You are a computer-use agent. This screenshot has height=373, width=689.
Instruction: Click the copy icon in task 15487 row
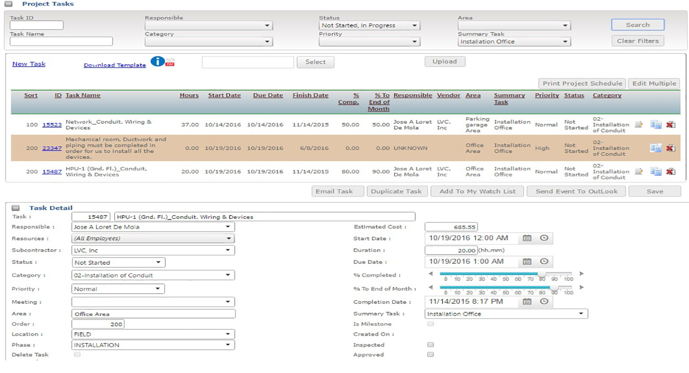coord(656,171)
